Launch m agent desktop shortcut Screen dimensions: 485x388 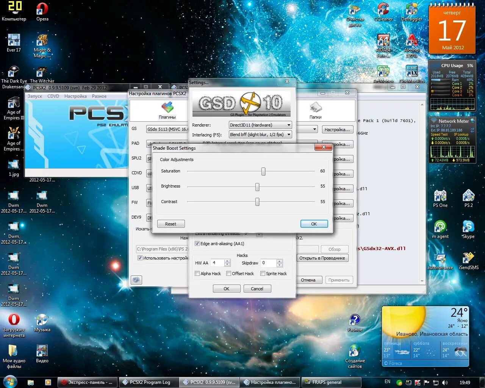(x=440, y=229)
